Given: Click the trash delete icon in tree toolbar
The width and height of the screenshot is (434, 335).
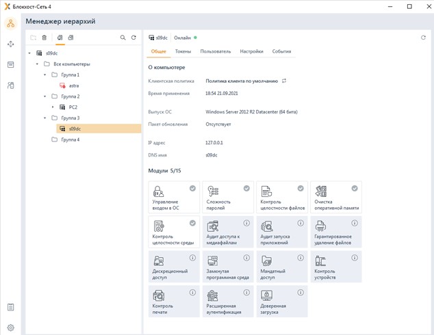Looking at the screenshot, I should [x=44, y=38].
